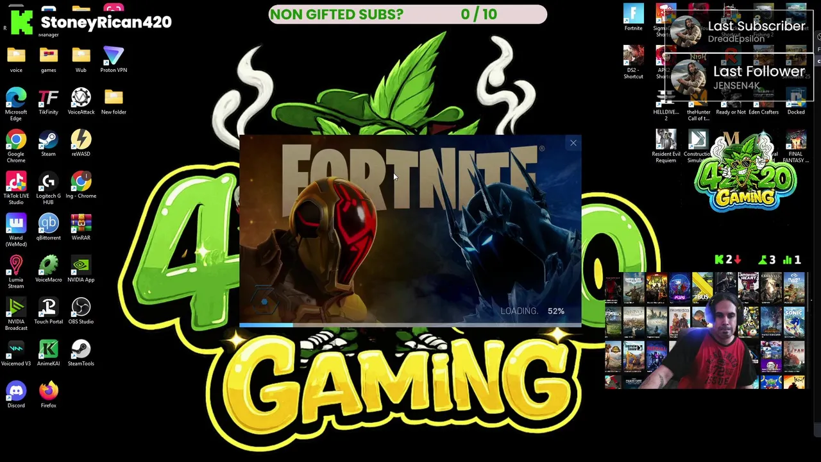Launch Ready or Not shortcut
821x462 pixels.
pyautogui.click(x=731, y=101)
